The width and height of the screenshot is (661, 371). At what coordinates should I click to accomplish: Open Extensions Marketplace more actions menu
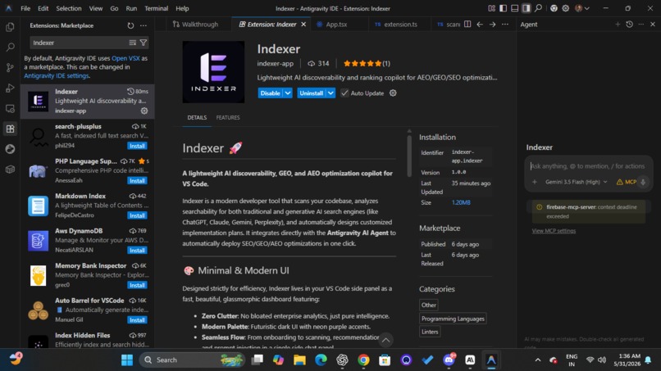144,25
